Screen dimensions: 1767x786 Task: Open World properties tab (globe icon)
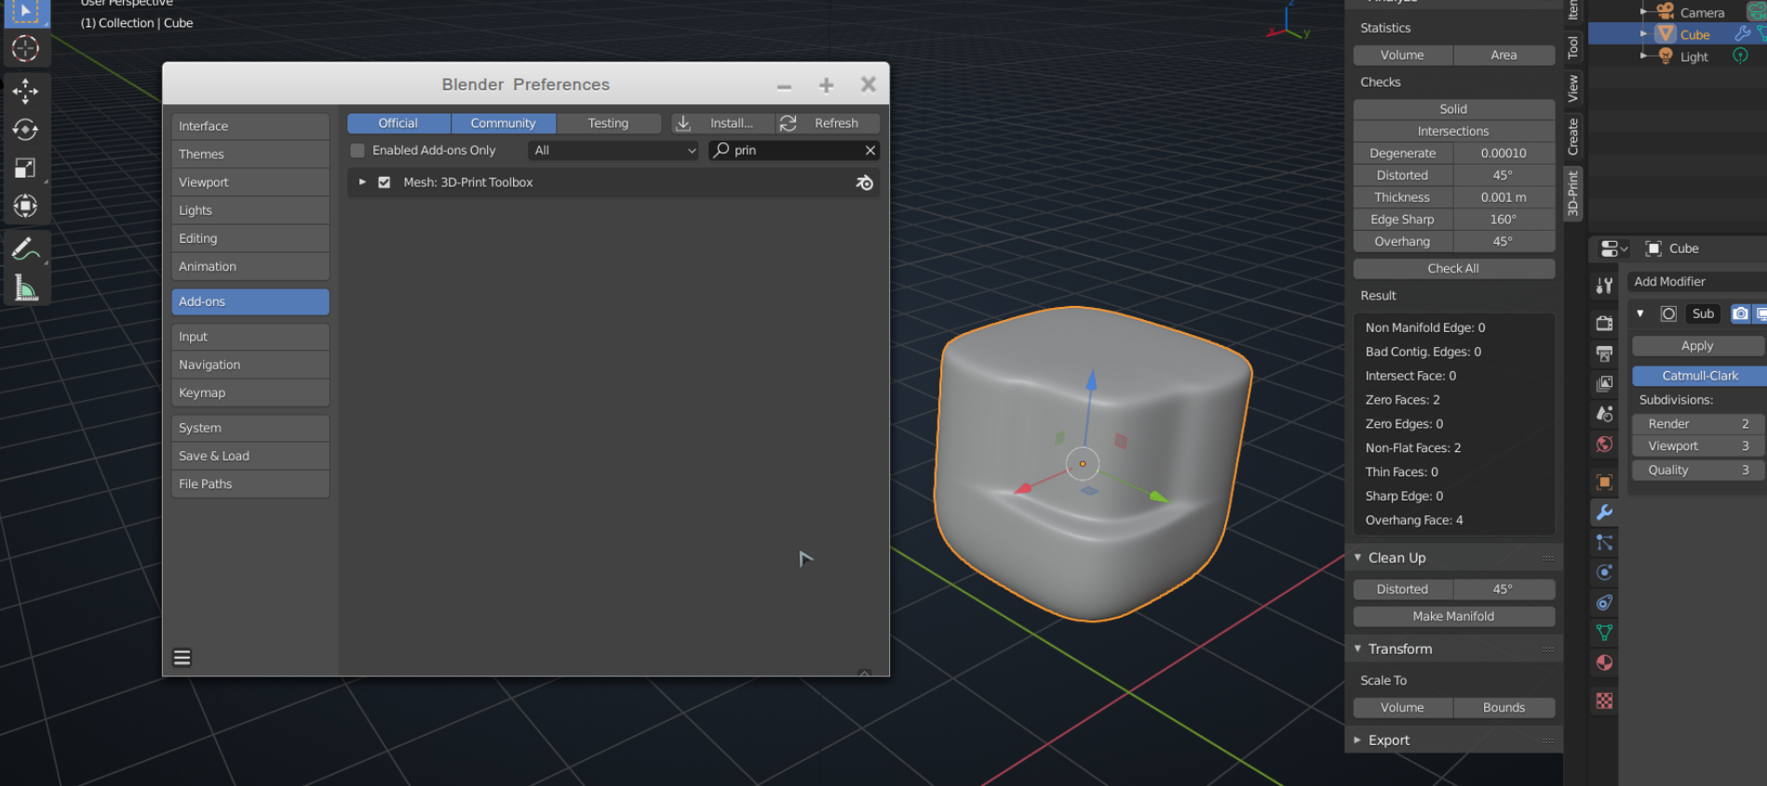(1604, 444)
